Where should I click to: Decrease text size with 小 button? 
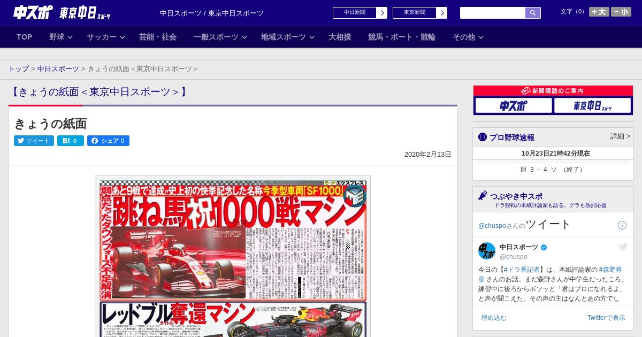[x=621, y=12]
